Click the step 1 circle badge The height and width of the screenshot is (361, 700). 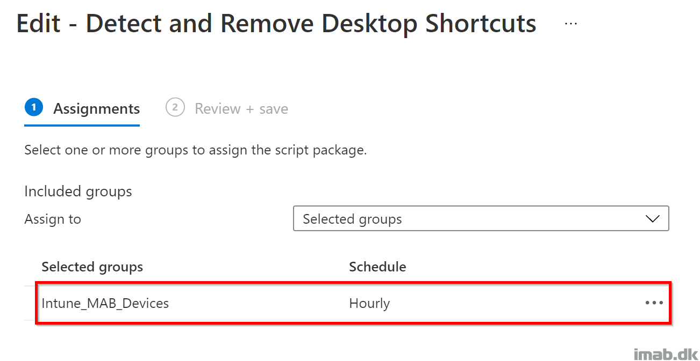pos(33,108)
